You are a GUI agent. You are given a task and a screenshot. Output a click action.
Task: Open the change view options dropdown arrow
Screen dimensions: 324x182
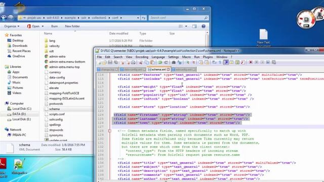[186, 26]
